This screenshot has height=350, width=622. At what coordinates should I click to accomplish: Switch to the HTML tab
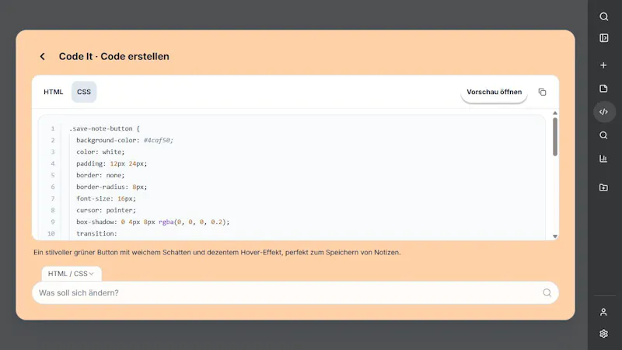pyautogui.click(x=53, y=92)
